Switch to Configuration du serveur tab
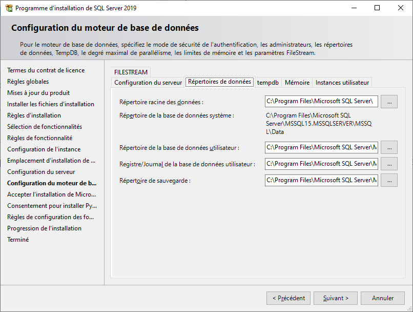 [x=148, y=83]
